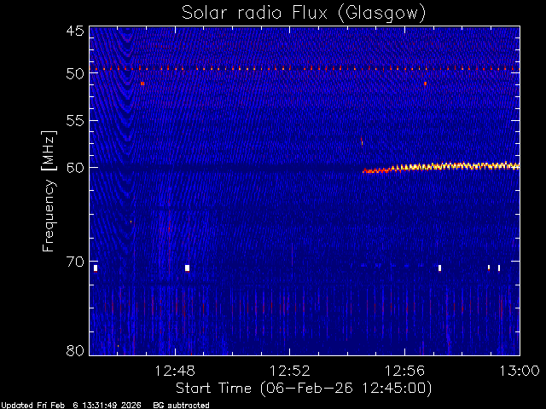Screen dimensions: 546x409
Task: Click the '60' frequency axis label
Action: point(75,168)
